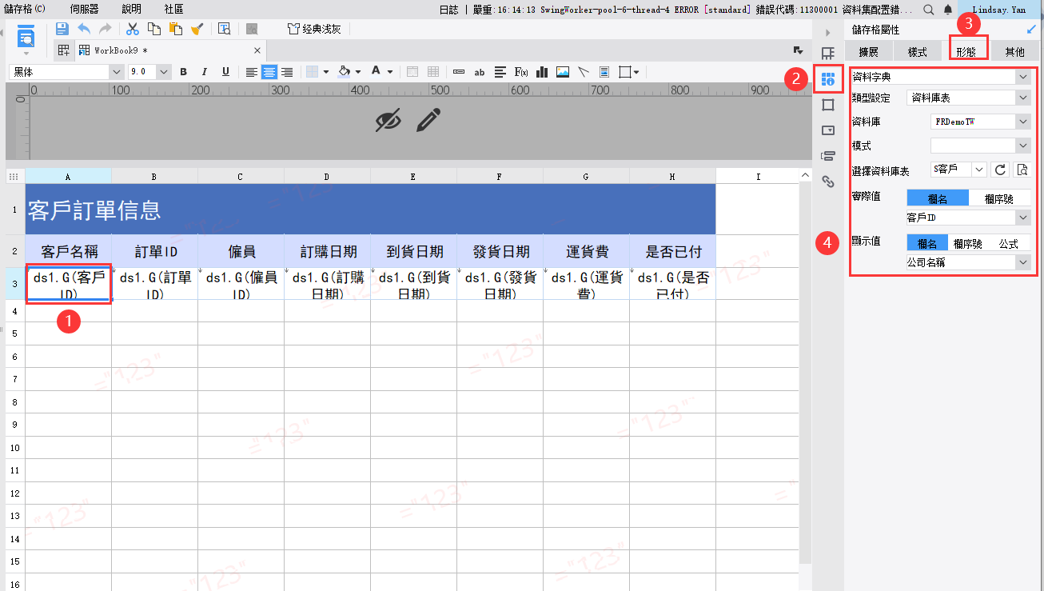Copy the selected cell
This screenshot has width=1044, height=591.
tap(154, 29)
